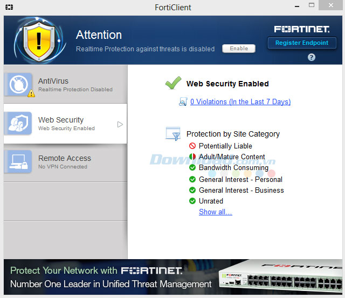Open the 0 Violations link
Viewport: 345px width, 298px height.
240,101
